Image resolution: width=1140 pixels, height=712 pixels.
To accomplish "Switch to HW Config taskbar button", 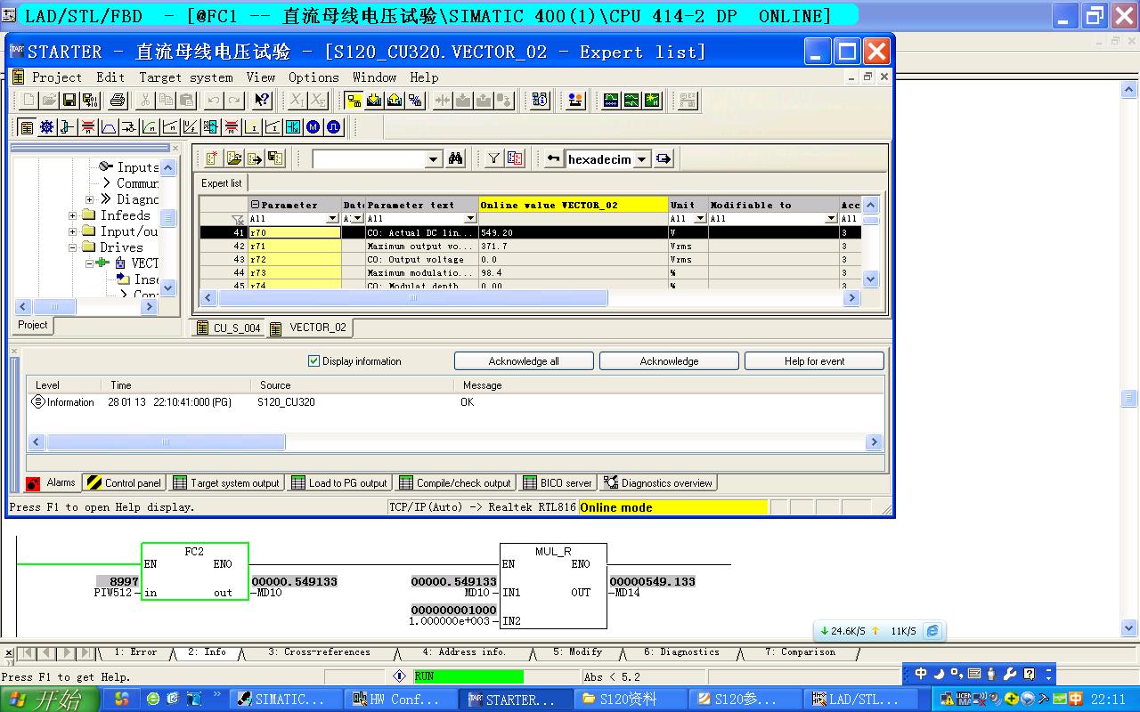I will [402, 700].
